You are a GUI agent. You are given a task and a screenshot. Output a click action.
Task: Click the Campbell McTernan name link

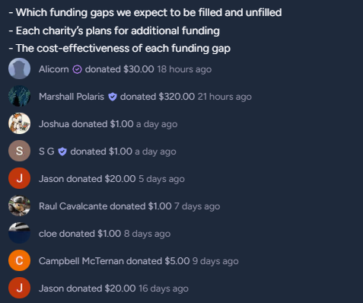(81, 261)
